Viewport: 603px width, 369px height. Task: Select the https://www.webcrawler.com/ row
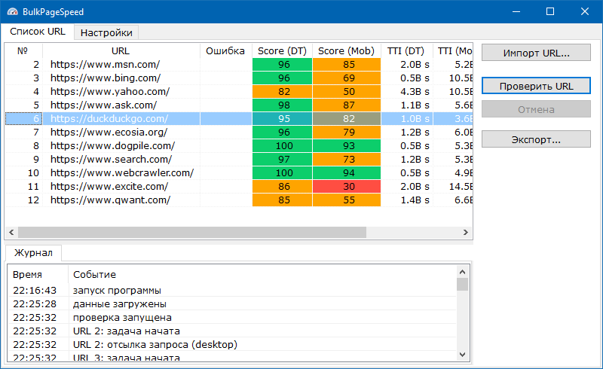click(x=239, y=173)
